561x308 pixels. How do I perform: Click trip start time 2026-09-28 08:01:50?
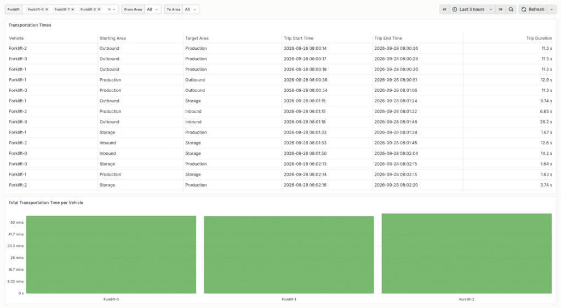pos(305,153)
